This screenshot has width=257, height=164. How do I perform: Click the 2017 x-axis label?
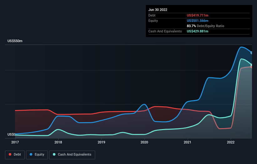tap(15, 142)
